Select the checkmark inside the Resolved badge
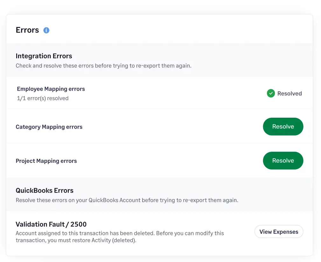The width and height of the screenshot is (321, 262). coord(271,93)
